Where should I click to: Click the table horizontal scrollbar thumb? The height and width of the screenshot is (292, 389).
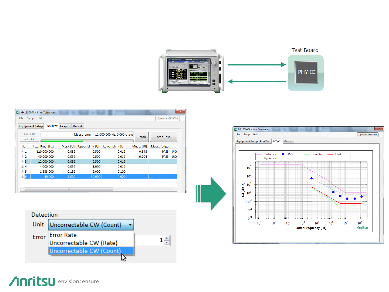[69, 189]
